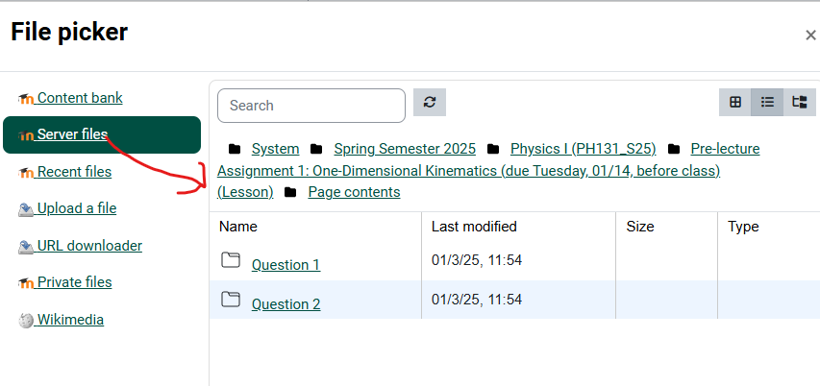
Task: Click the Question 2 folder icon
Action: point(230,300)
